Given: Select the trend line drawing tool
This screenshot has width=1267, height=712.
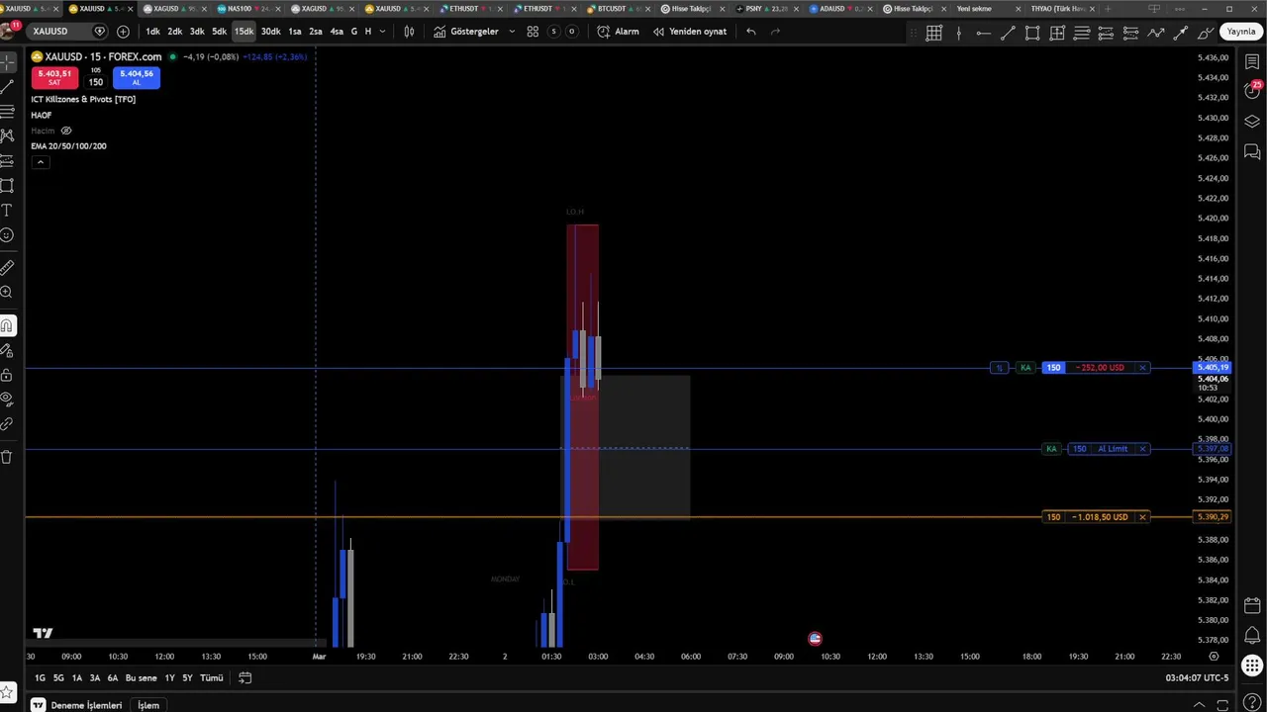Looking at the screenshot, I should [7, 87].
